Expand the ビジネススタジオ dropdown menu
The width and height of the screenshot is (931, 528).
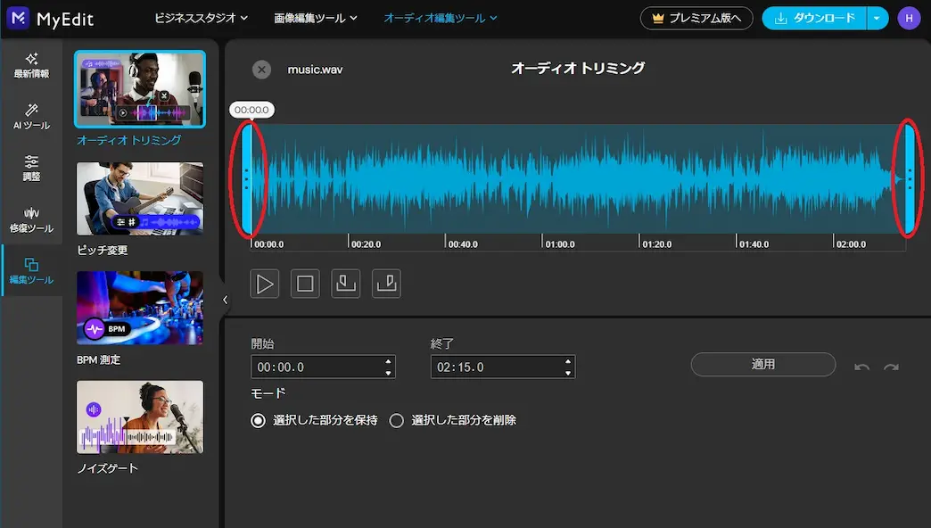click(x=201, y=18)
